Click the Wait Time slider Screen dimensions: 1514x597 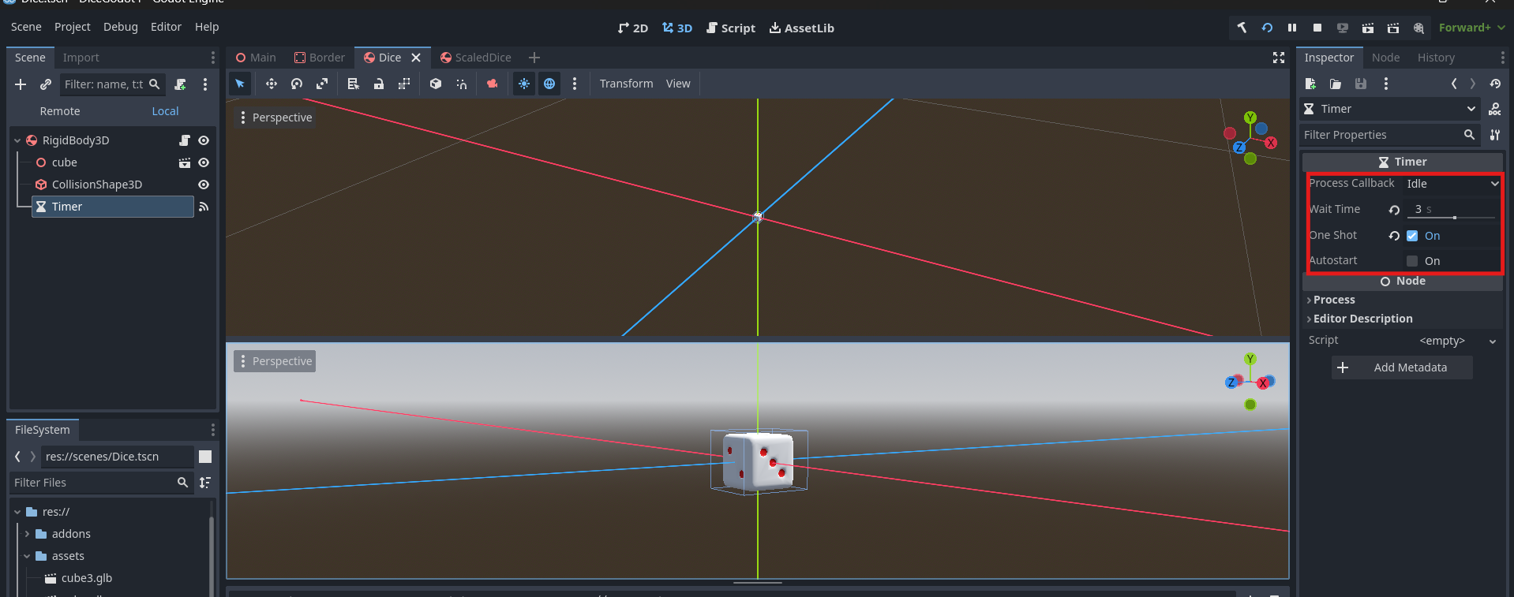click(1451, 217)
